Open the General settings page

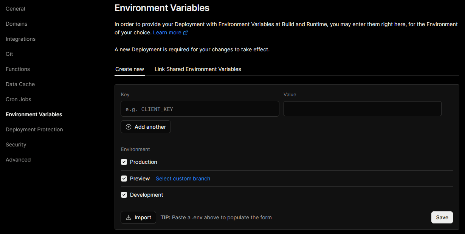coord(15,9)
